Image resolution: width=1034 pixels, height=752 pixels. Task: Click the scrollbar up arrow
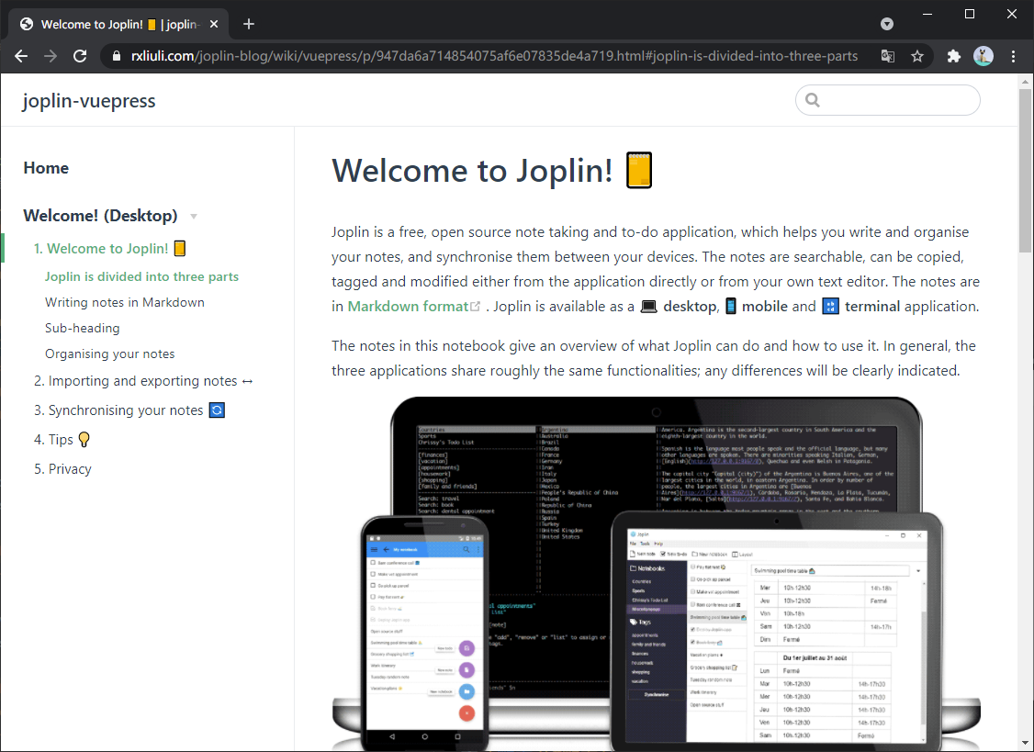(x=1025, y=82)
